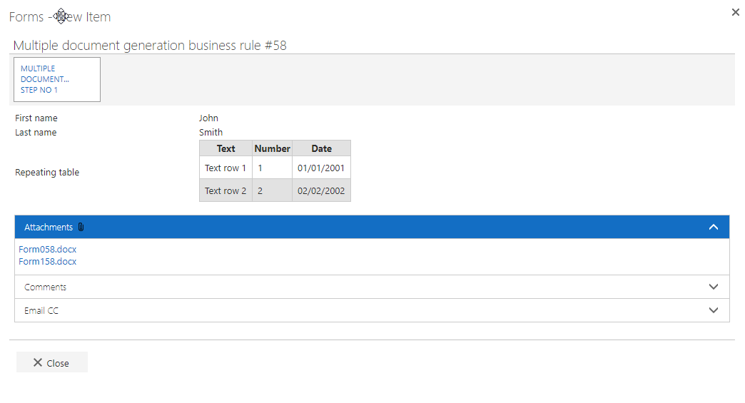This screenshot has height=403, width=745.
Task: Click the First name value John
Action: (208, 118)
